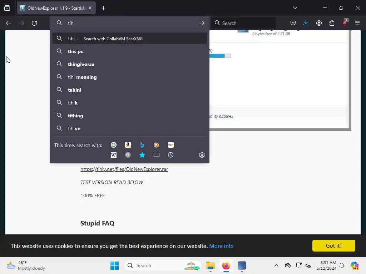Search this time with DuckDuckGo
366x274 pixels.
point(157,145)
